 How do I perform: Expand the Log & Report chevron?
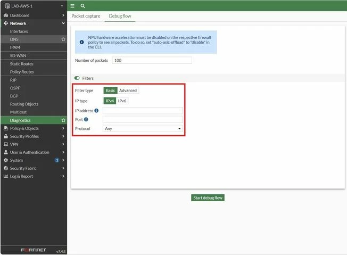63,176
